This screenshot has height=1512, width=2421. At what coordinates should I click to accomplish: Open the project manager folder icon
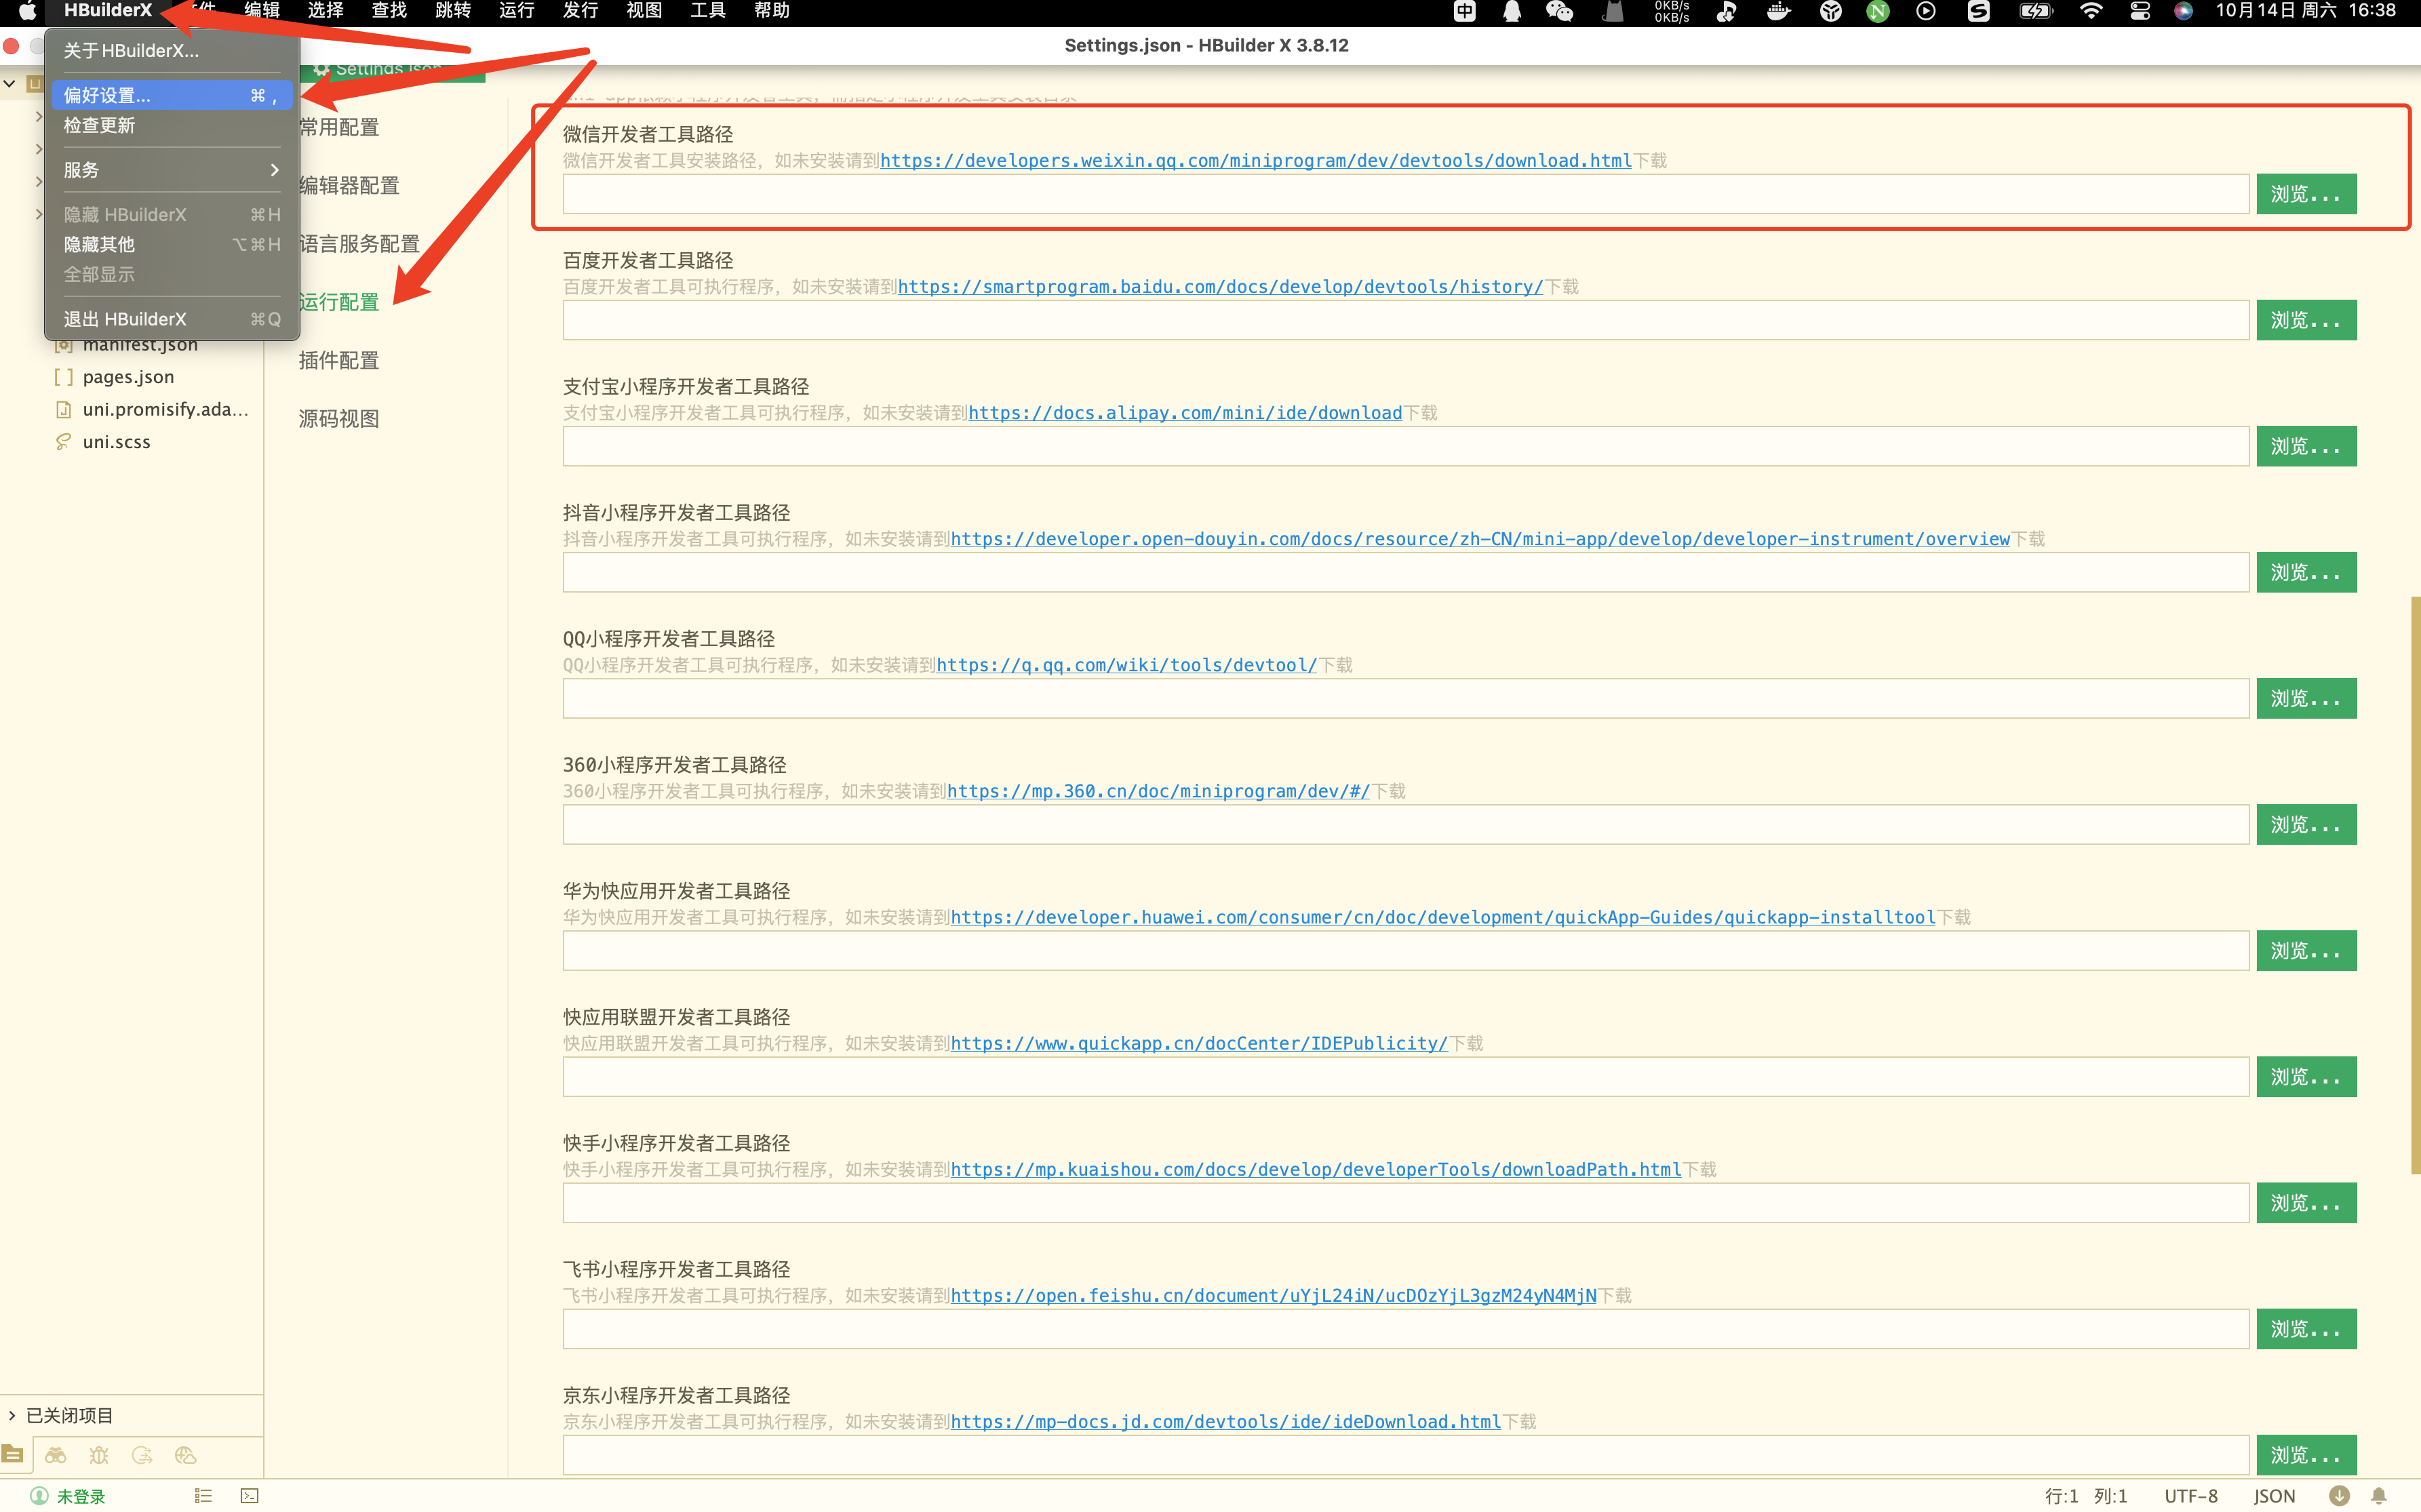(x=13, y=1455)
